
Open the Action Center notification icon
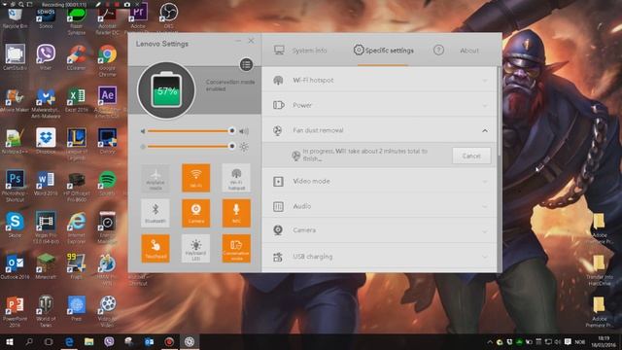coord(568,342)
